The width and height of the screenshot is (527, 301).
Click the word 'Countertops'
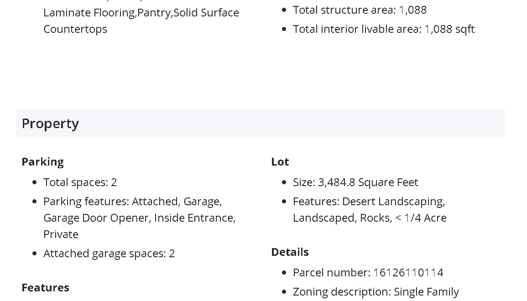pos(75,29)
